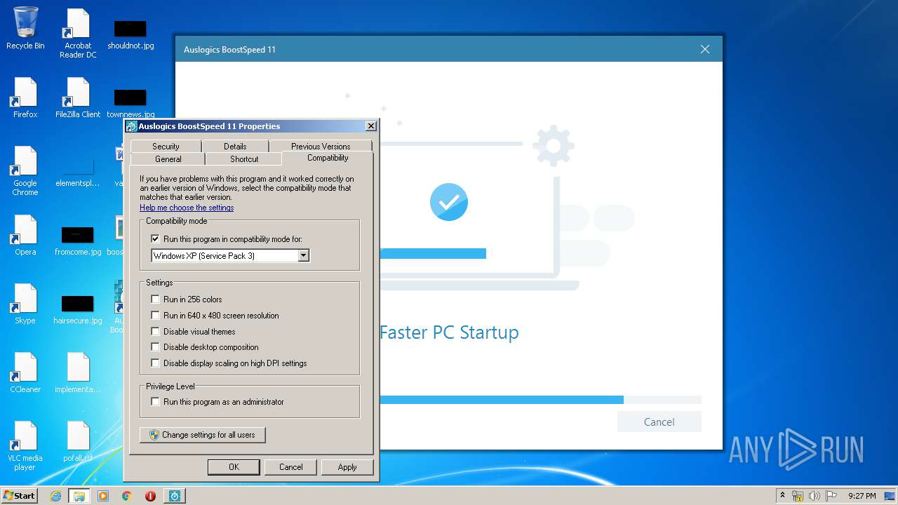Select the fromcome.jpg desktop file
898x505 pixels.
tap(78, 239)
